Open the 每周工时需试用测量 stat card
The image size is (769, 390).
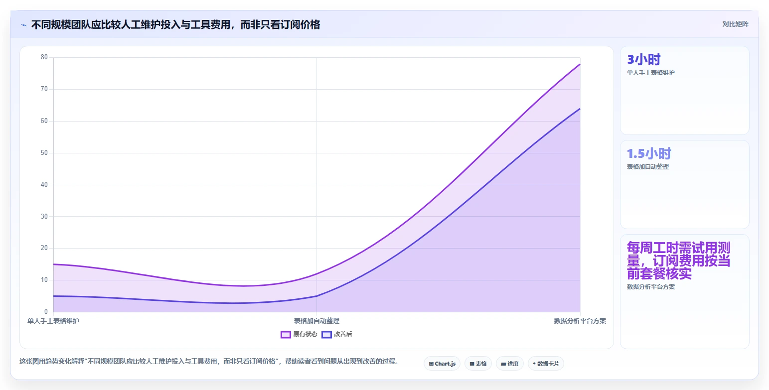684,291
